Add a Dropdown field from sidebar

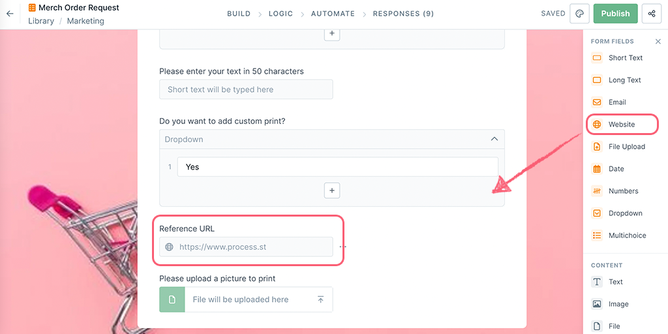click(x=617, y=213)
